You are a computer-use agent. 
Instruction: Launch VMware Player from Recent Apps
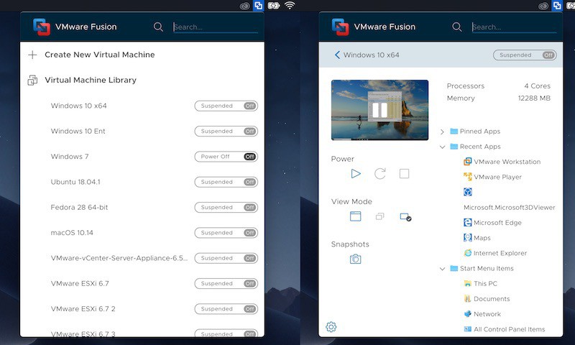493,177
